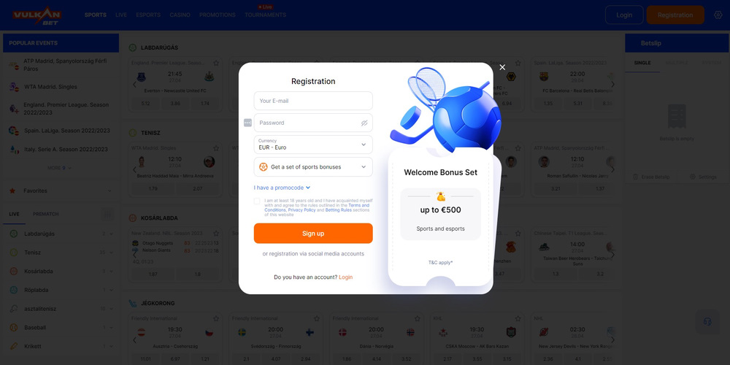Open the settings gear in the header
The image size is (730, 365).
[718, 15]
